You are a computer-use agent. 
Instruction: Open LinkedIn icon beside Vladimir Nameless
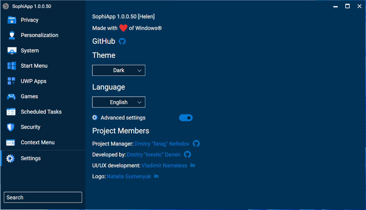point(193,165)
